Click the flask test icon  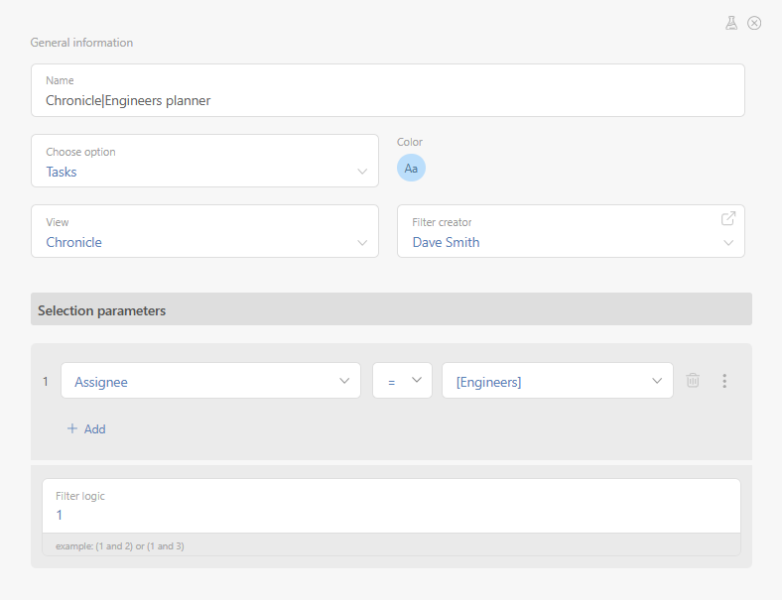coord(731,23)
